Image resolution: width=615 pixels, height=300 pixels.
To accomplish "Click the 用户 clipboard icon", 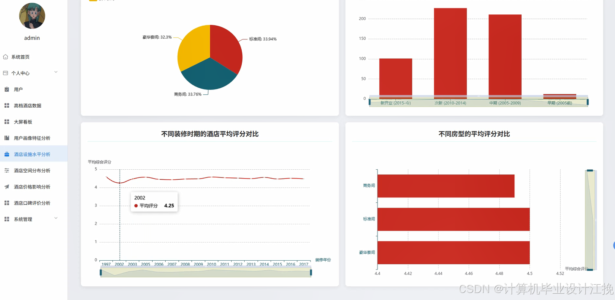I will [x=7, y=89].
